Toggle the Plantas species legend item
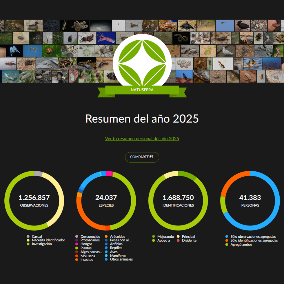 coord(86,248)
